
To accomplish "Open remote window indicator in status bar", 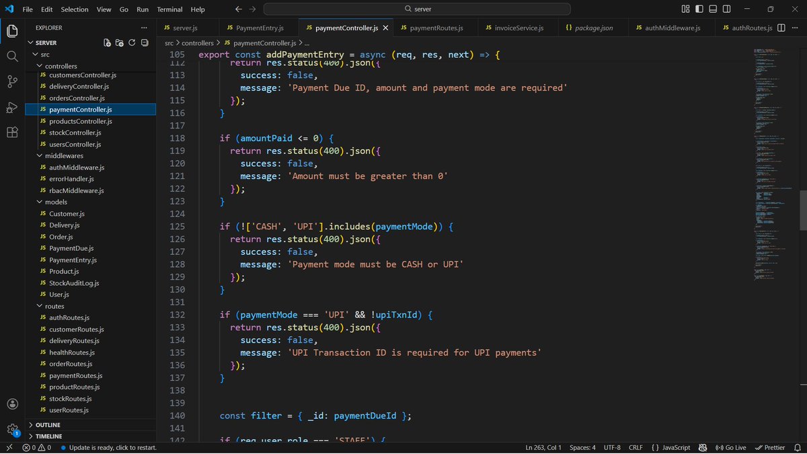I will pyautogui.click(x=9, y=447).
